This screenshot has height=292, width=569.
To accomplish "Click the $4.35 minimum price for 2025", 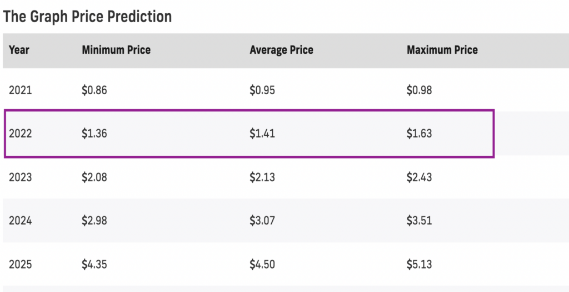I will (x=94, y=264).
